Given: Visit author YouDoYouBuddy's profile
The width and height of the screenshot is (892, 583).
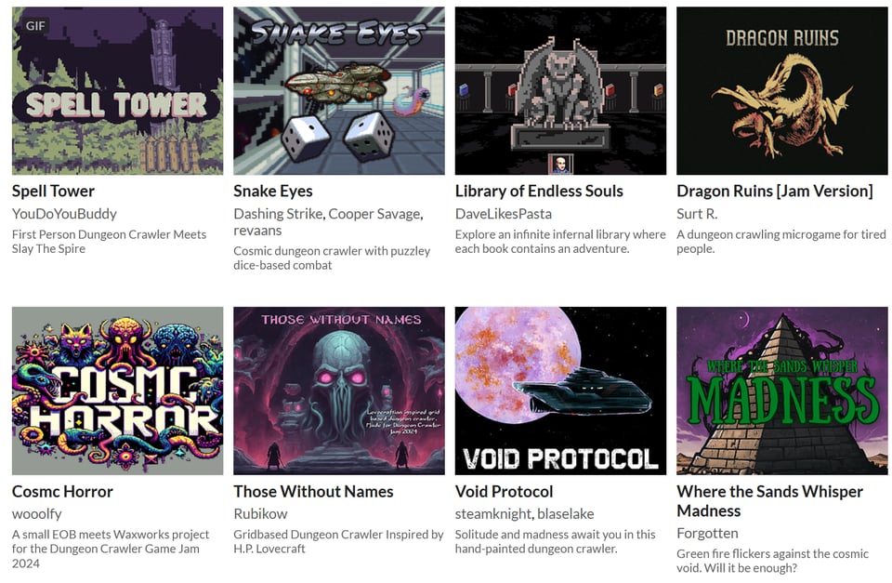Looking at the screenshot, I should pyautogui.click(x=64, y=214).
